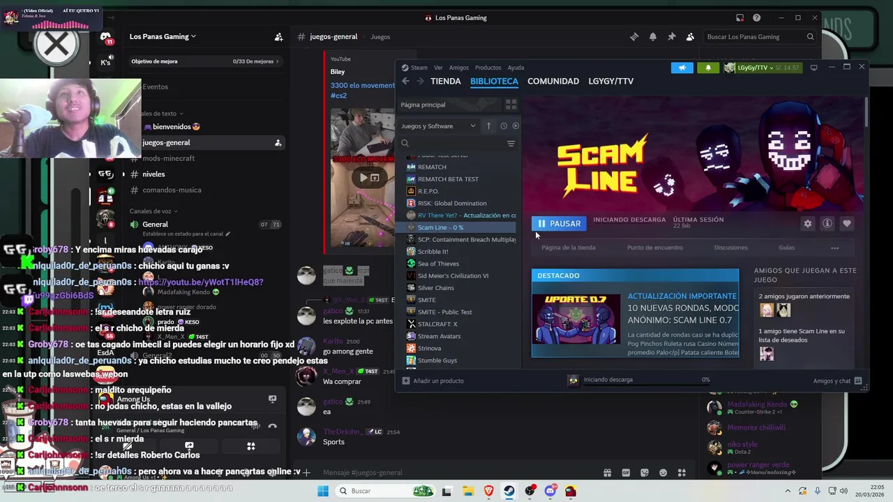Open mods-minecraft Discord channel

pos(168,158)
